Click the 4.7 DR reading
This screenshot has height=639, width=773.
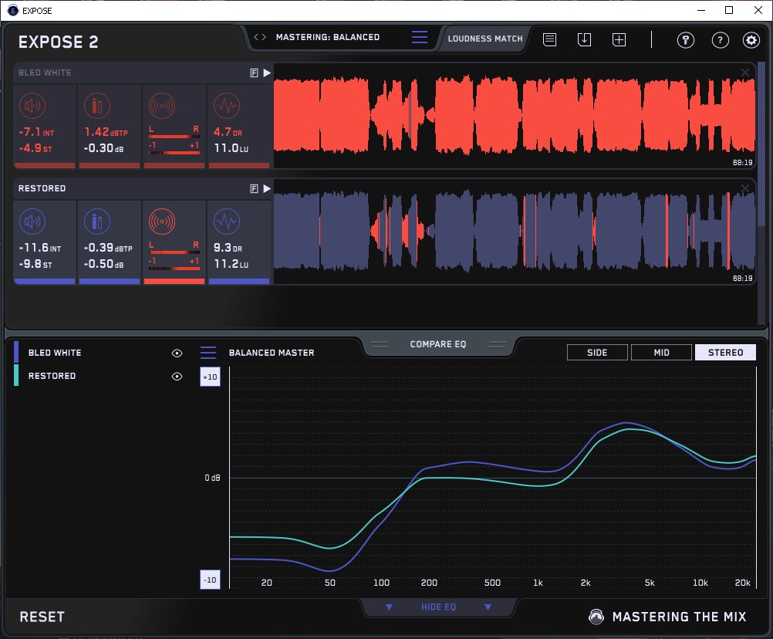[228, 132]
